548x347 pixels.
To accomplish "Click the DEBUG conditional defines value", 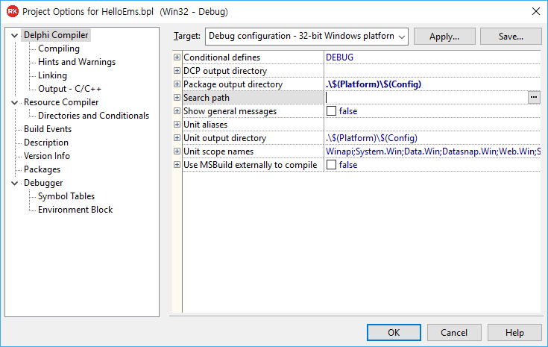I will (x=339, y=57).
